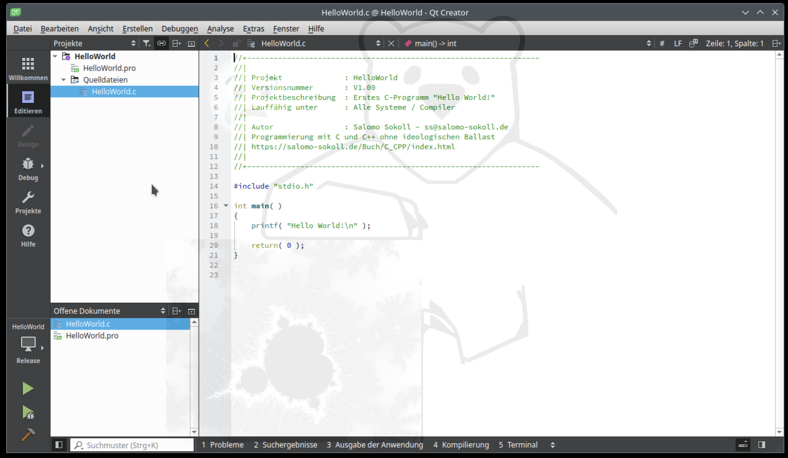Open the encoding/clipboard icon beside LF
The width and height of the screenshot is (788, 458).
point(694,44)
